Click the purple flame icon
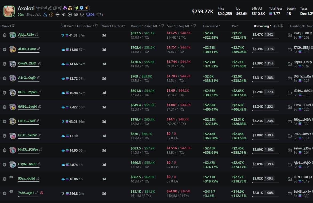The width and height of the screenshot is (313, 203). [65, 8]
